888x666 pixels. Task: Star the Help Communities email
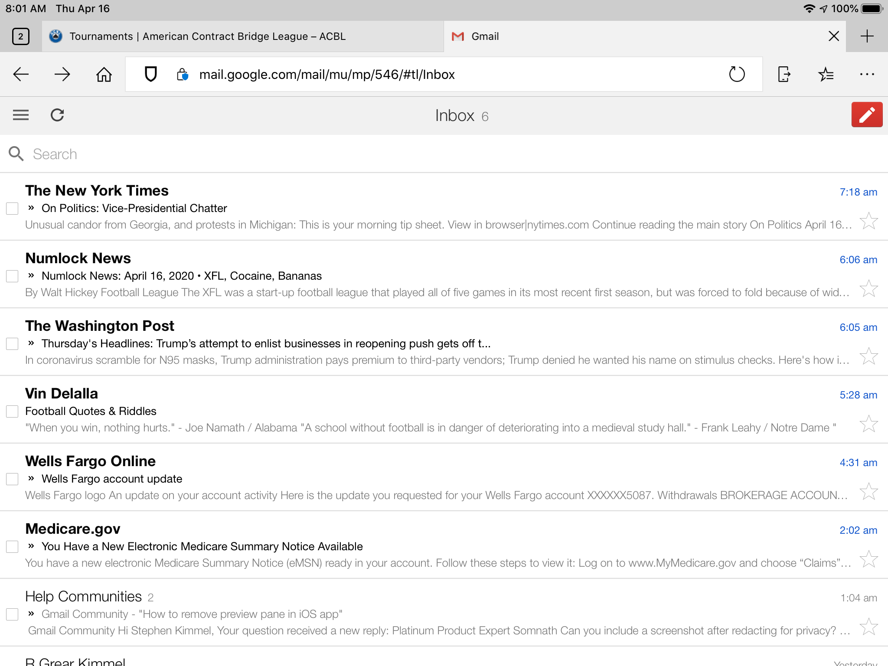(x=869, y=627)
